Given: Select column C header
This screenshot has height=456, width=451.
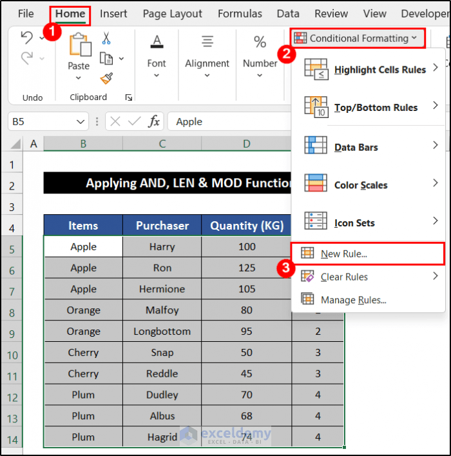Looking at the screenshot, I should [162, 144].
